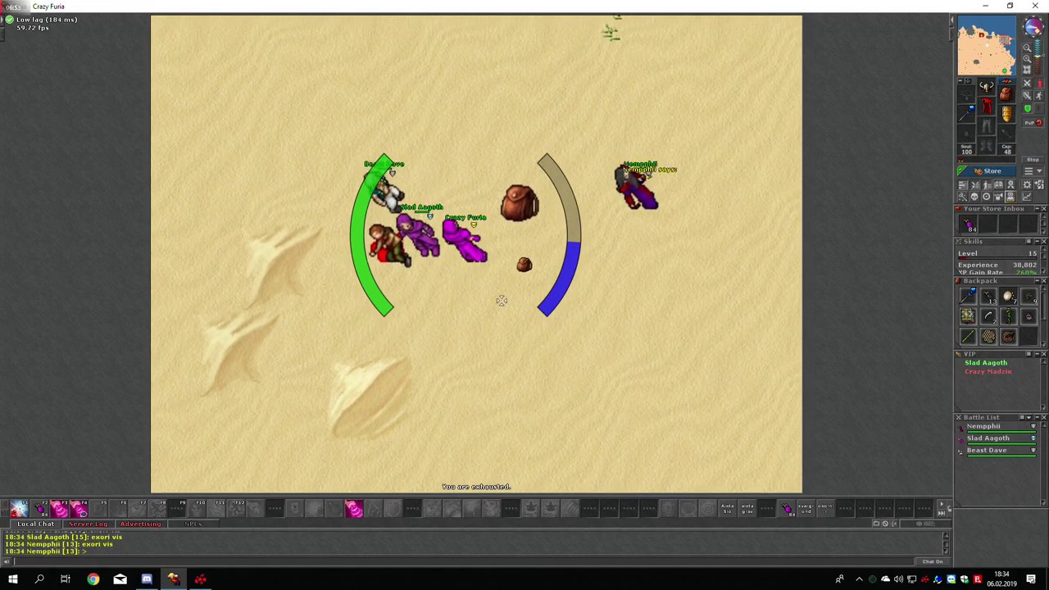Viewport: 1049px width, 590px height.
Task: Select the wand item in Backpack
Action: pos(968,297)
